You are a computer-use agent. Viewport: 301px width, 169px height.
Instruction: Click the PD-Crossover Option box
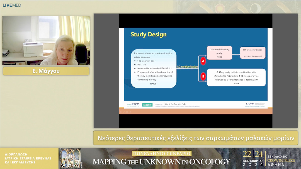pos(253,53)
